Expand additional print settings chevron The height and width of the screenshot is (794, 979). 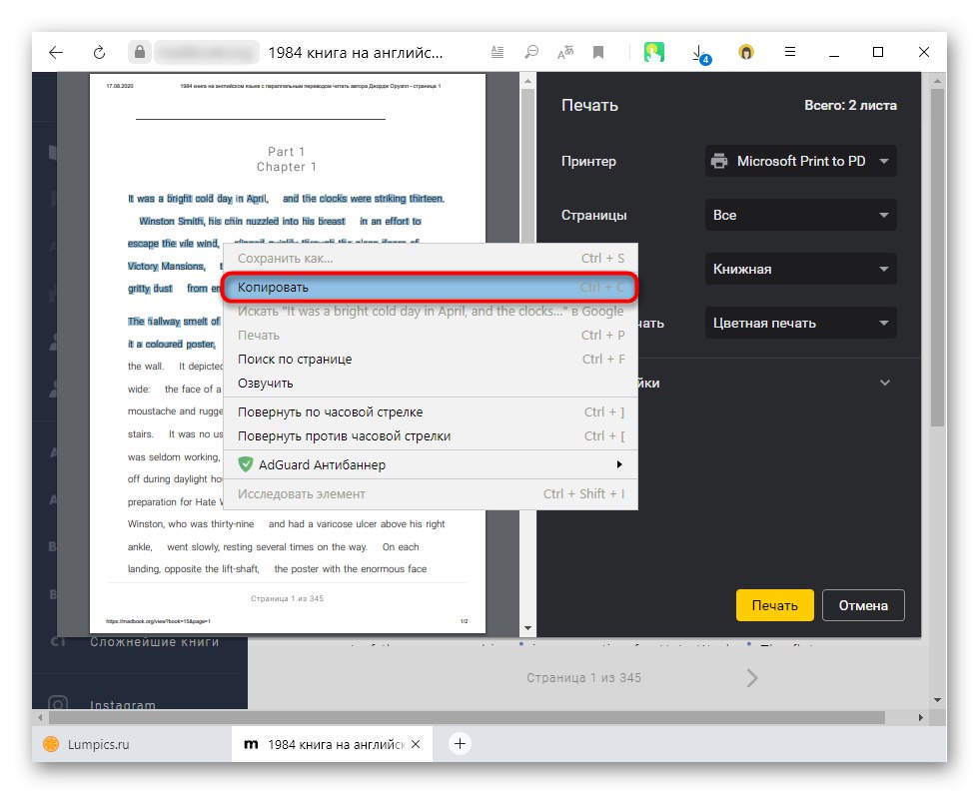[x=885, y=383]
